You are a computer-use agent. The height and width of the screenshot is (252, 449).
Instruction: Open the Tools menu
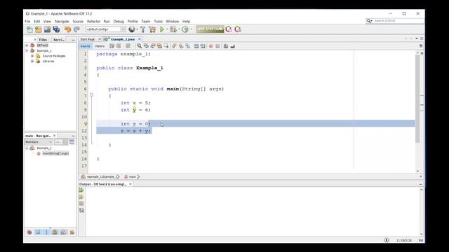tap(158, 22)
